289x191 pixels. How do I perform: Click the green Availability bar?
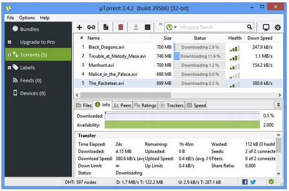coord(182,125)
